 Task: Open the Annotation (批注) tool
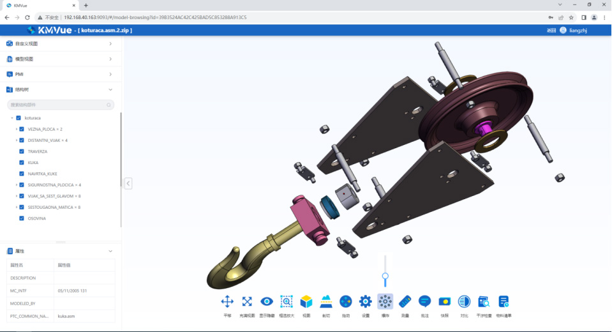pos(424,301)
